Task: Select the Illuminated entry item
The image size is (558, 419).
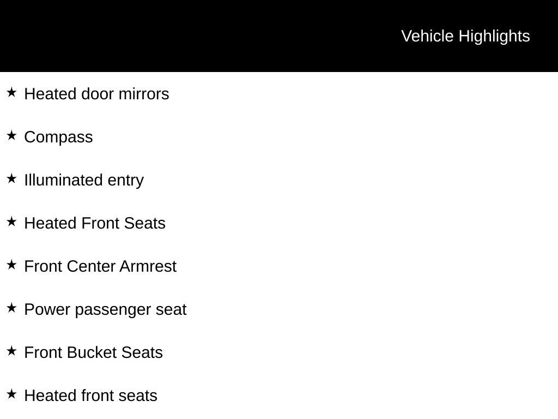Action: [84, 181]
